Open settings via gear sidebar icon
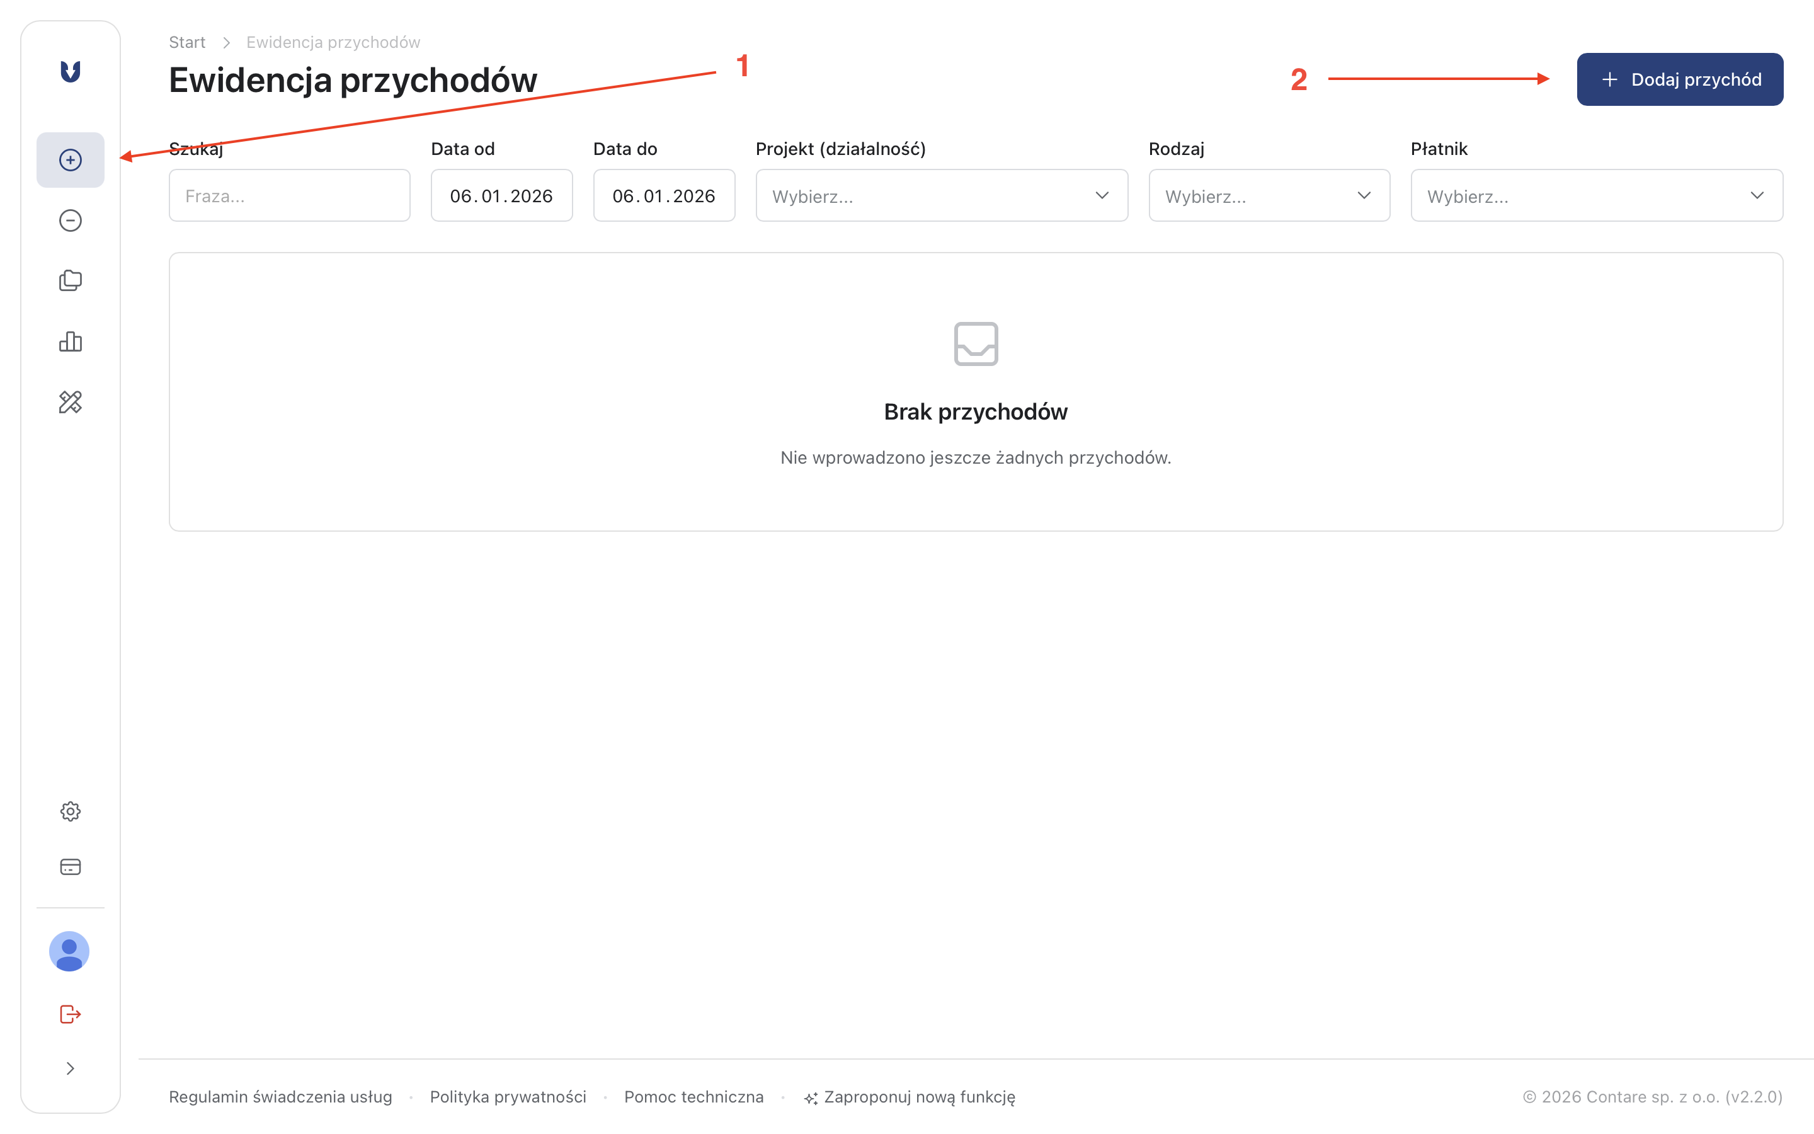This screenshot has height=1134, width=1814. (71, 811)
